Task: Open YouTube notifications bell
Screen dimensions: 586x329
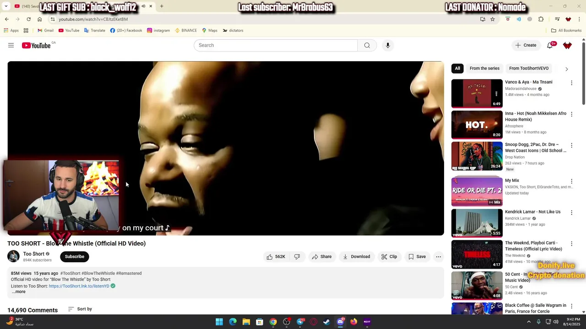Action: [550, 45]
